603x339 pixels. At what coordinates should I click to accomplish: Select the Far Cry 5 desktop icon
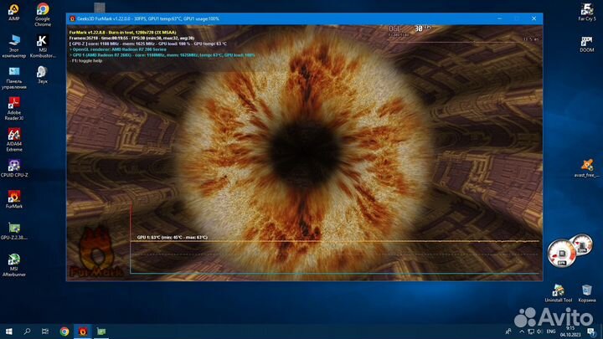coord(587,12)
